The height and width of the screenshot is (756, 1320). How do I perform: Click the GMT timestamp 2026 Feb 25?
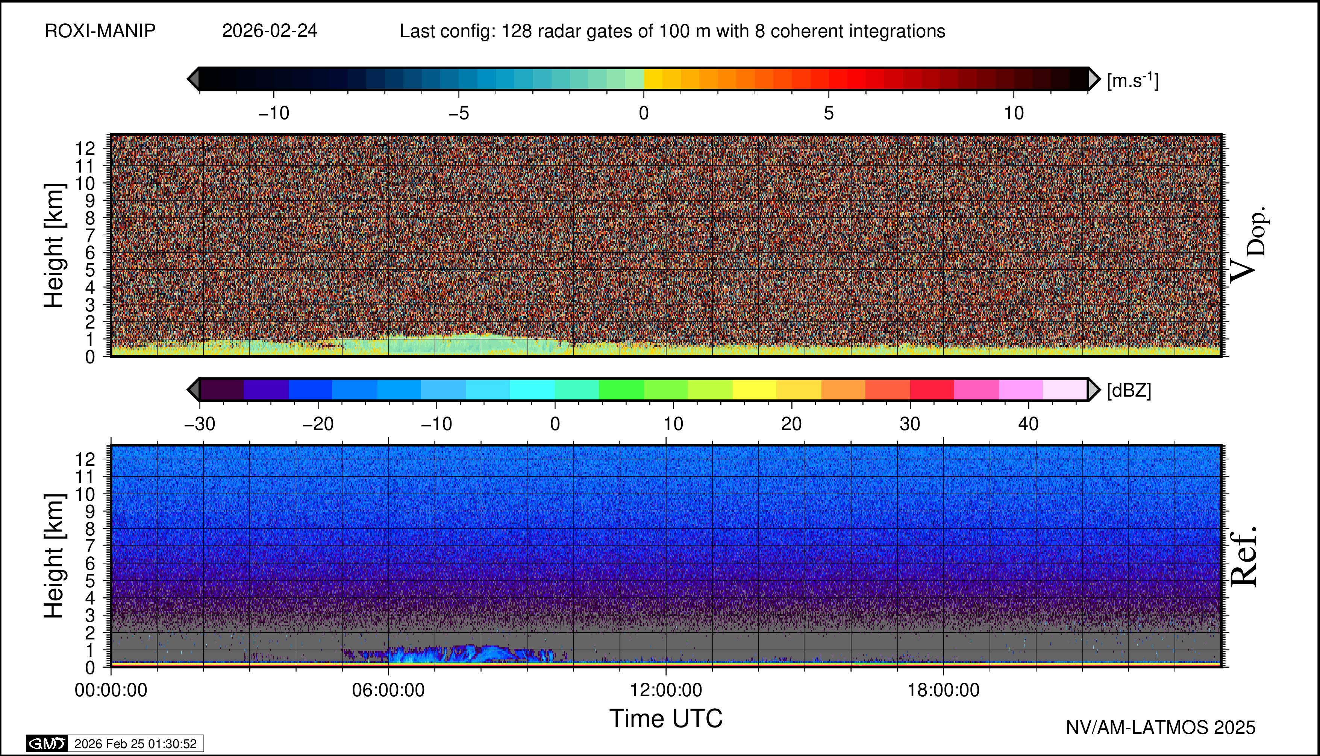coord(135,744)
